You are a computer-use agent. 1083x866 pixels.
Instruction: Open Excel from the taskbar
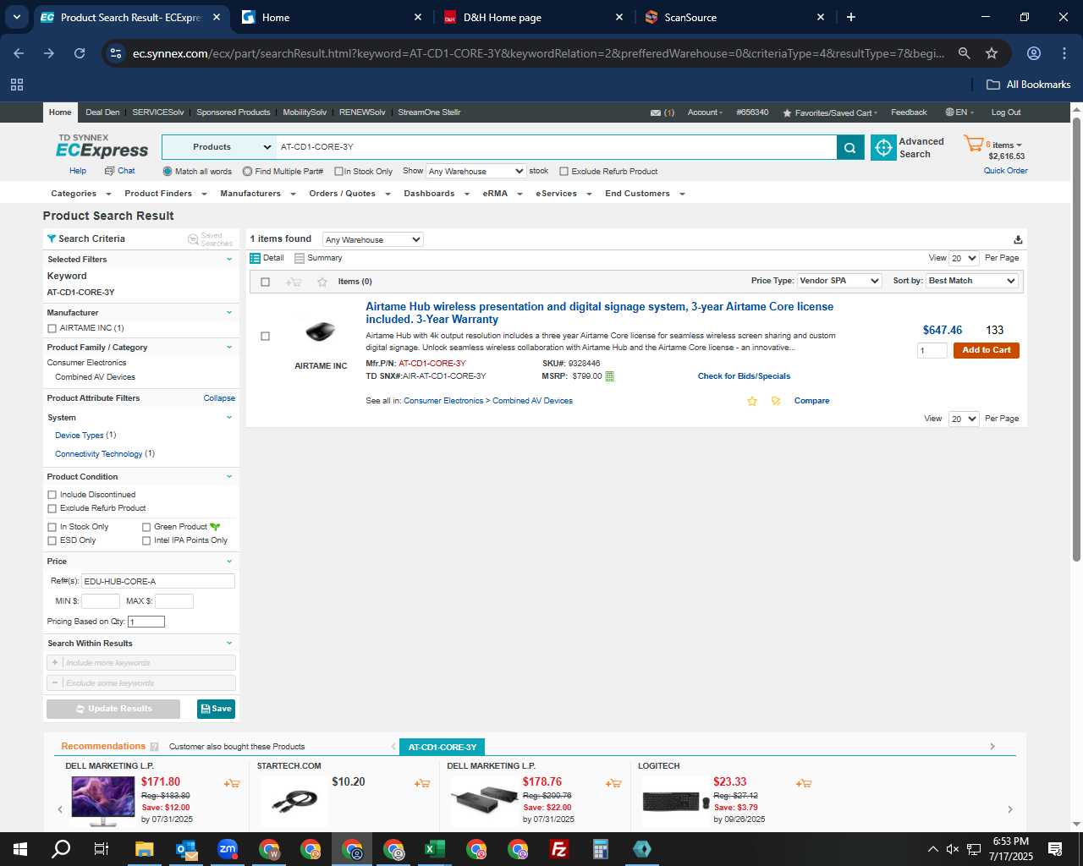click(435, 849)
